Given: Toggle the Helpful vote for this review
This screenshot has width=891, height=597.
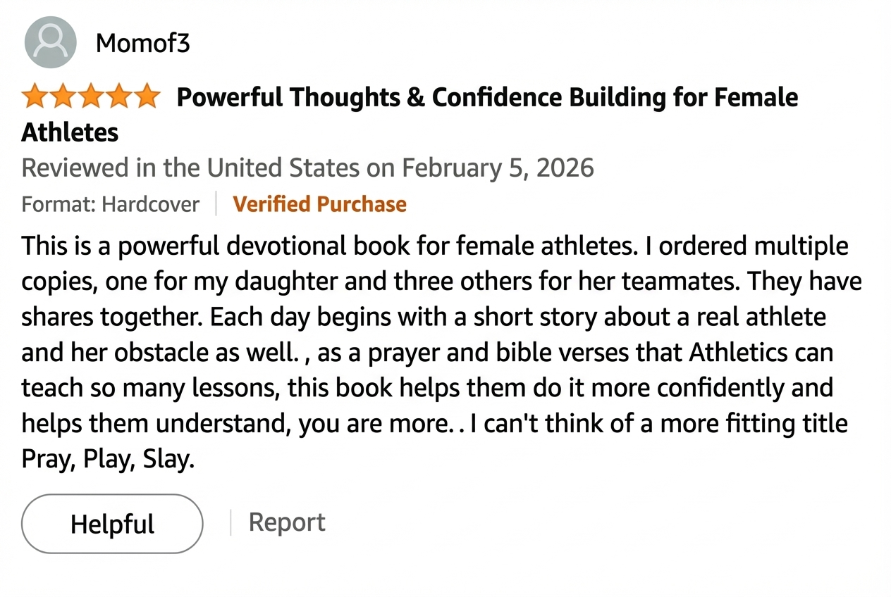Looking at the screenshot, I should [112, 523].
